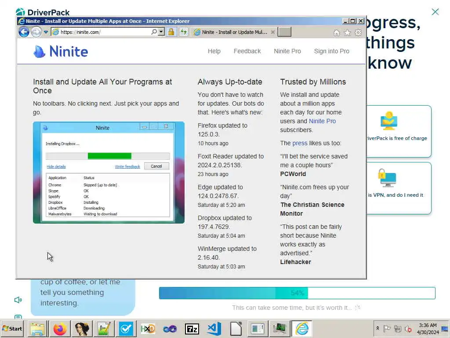Image resolution: width=450 pixels, height=338 pixels.
Task: Open the blank document icon in the taskbar
Action: click(236, 328)
